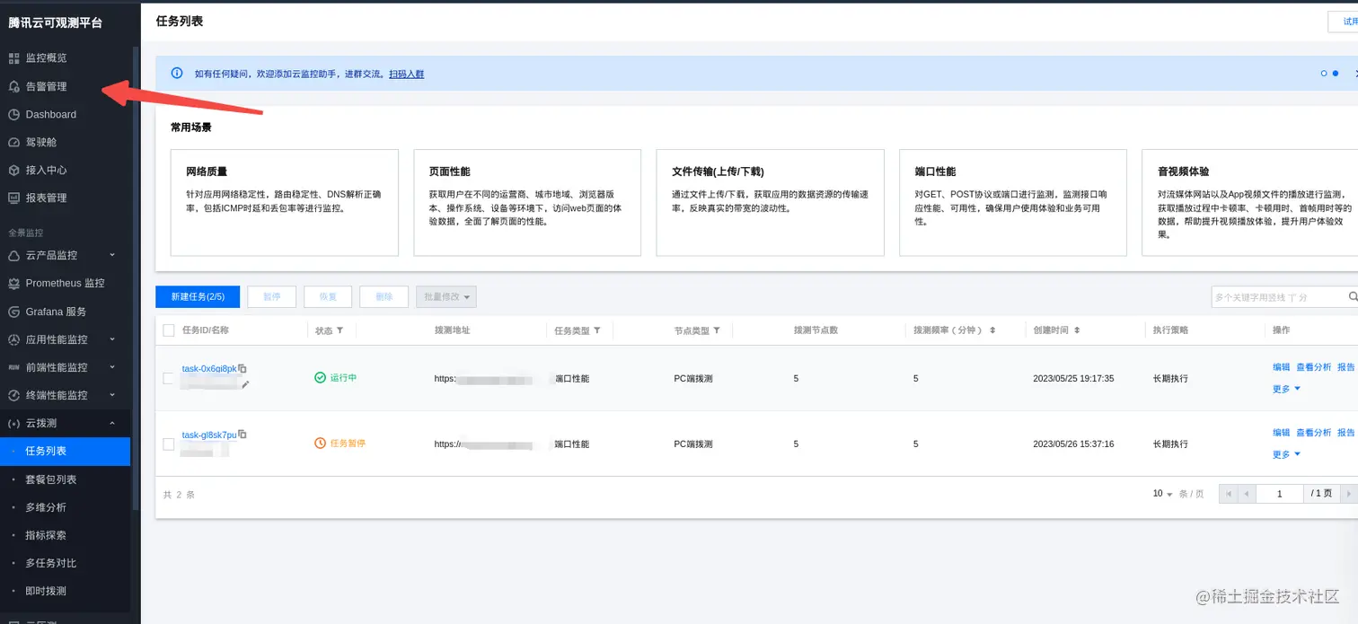Click the 前端性能监控 RUM icon
This screenshot has height=624, width=1358.
(13, 367)
